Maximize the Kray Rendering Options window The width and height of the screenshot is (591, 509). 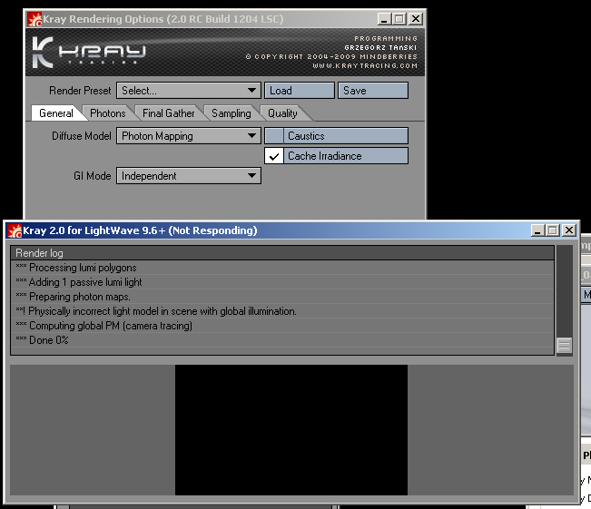pyautogui.click(x=399, y=18)
